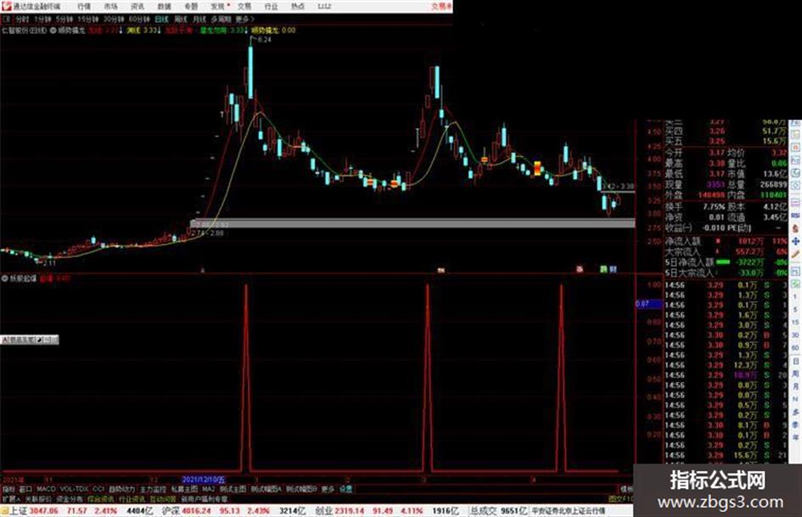Click the 图文F10 button at bottom right
Screen dimensions: 802x517
pos(621,498)
